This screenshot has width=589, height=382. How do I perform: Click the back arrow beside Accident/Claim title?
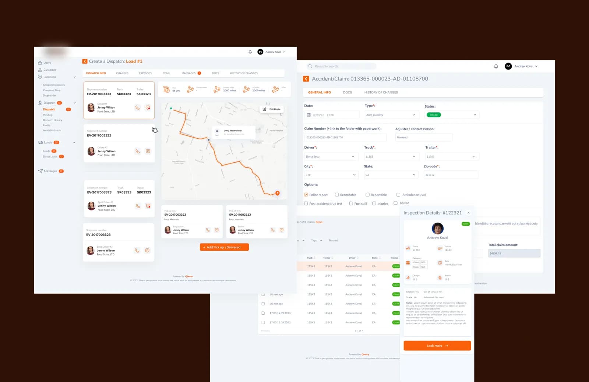pyautogui.click(x=306, y=79)
